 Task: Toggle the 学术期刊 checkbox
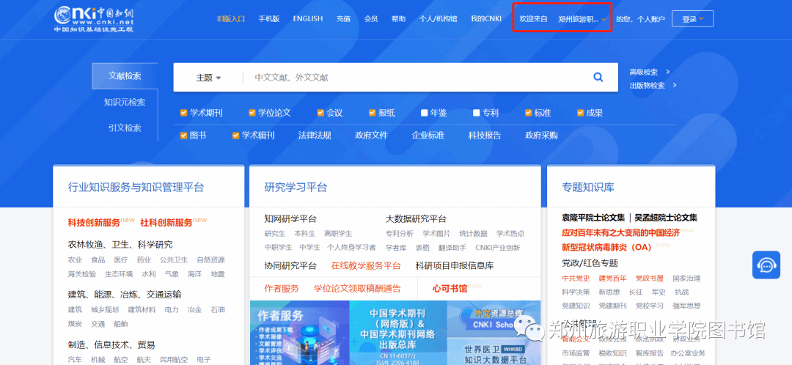click(184, 113)
